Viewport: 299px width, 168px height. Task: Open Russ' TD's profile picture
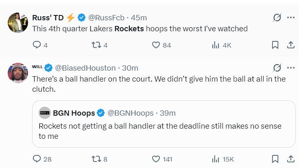pyautogui.click(x=17, y=23)
